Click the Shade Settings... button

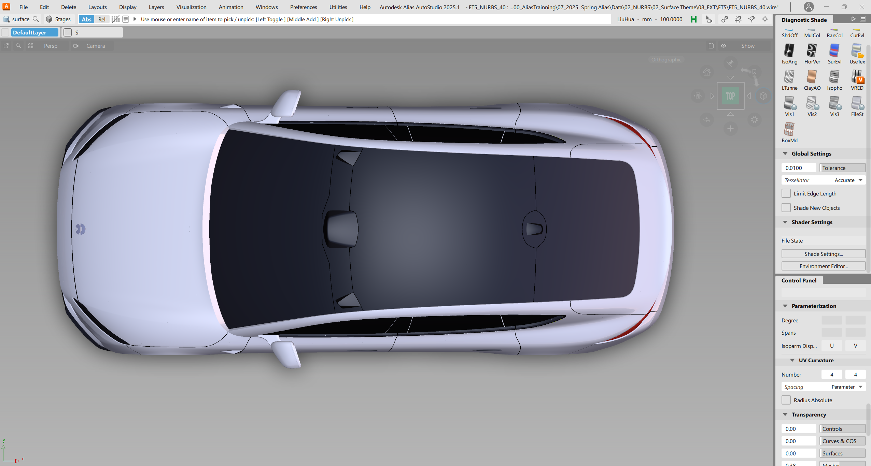point(823,254)
